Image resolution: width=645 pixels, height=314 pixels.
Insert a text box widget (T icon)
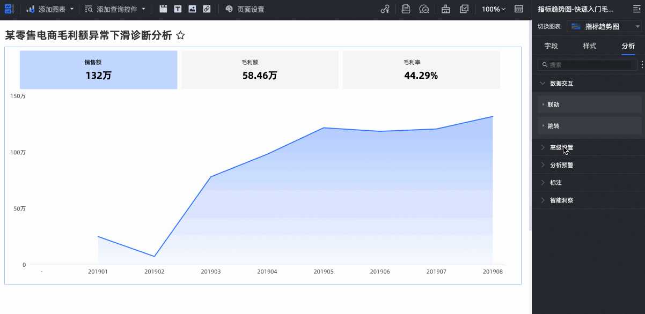tap(178, 9)
